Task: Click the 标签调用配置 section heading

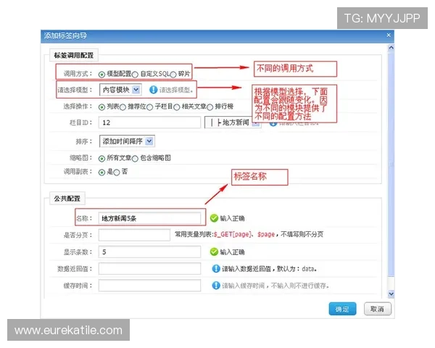Action: (73, 55)
